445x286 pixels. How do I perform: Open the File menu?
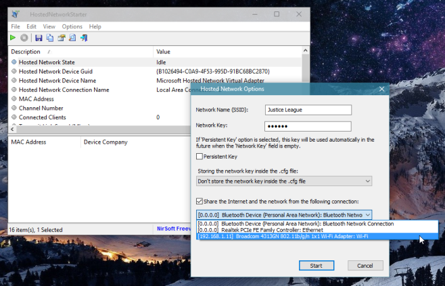(16, 26)
